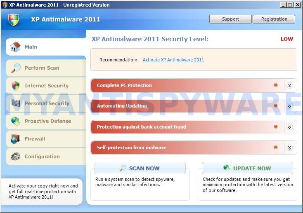Click the activation notice text in sidebar
The width and height of the screenshot is (303, 213).
tap(43, 192)
